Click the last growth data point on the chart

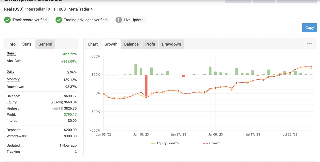[311, 67]
